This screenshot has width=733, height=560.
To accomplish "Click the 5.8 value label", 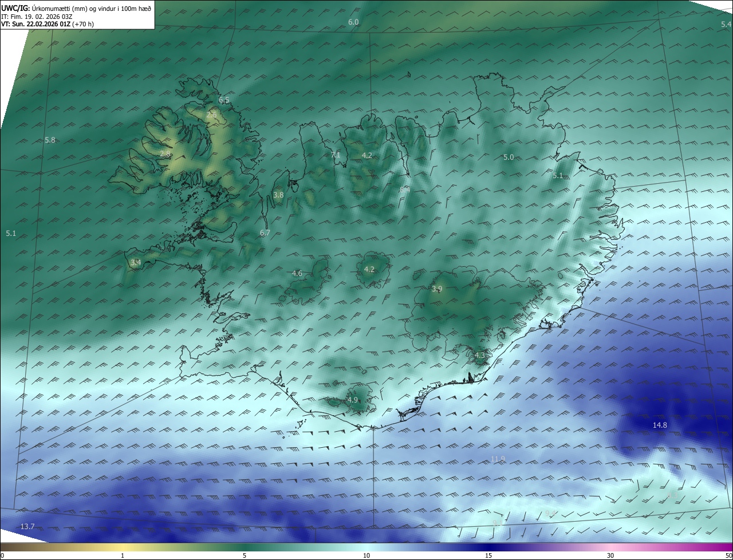I will click(x=50, y=140).
